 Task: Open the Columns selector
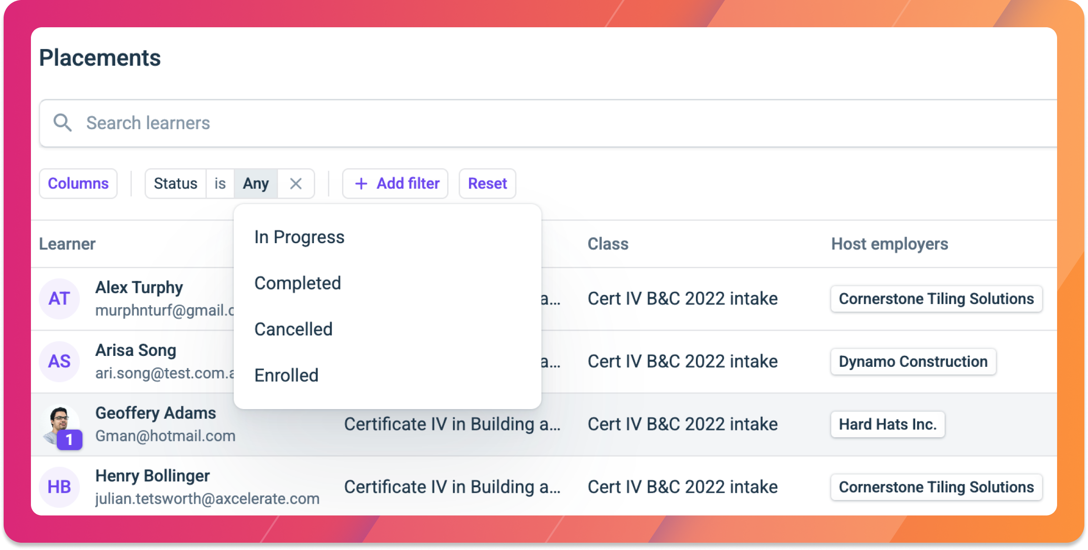(x=78, y=184)
